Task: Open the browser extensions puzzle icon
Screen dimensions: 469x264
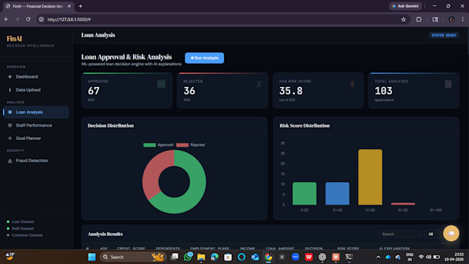Action: coord(419,19)
